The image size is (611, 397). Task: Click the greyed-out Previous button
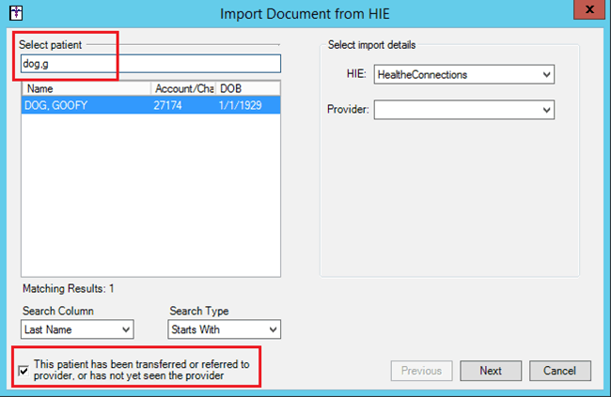click(x=421, y=371)
